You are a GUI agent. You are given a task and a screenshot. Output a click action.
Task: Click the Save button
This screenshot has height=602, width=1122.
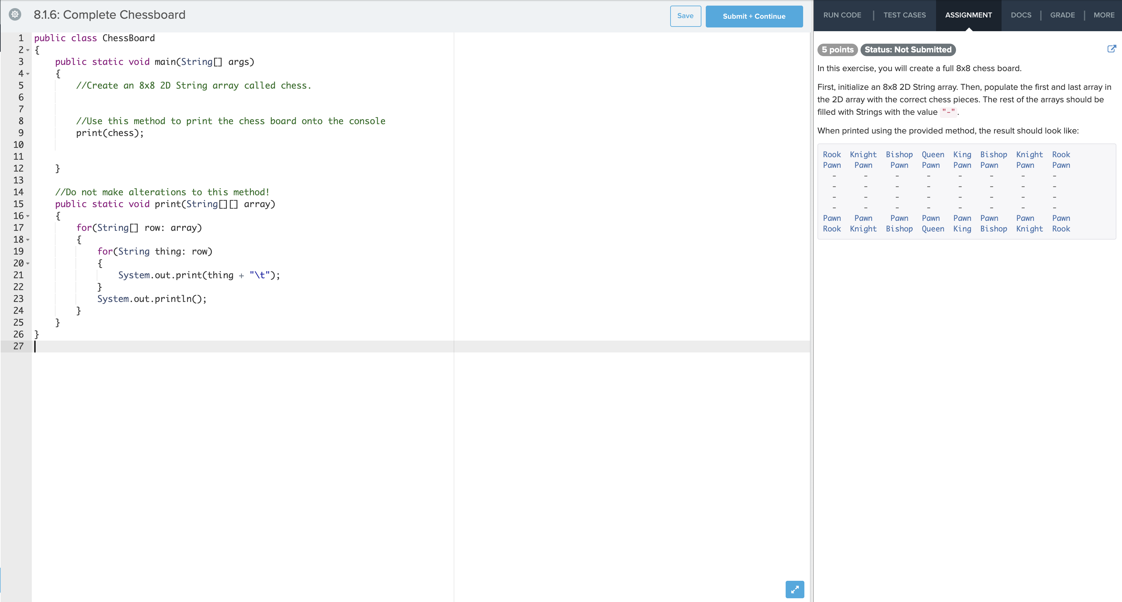point(685,16)
